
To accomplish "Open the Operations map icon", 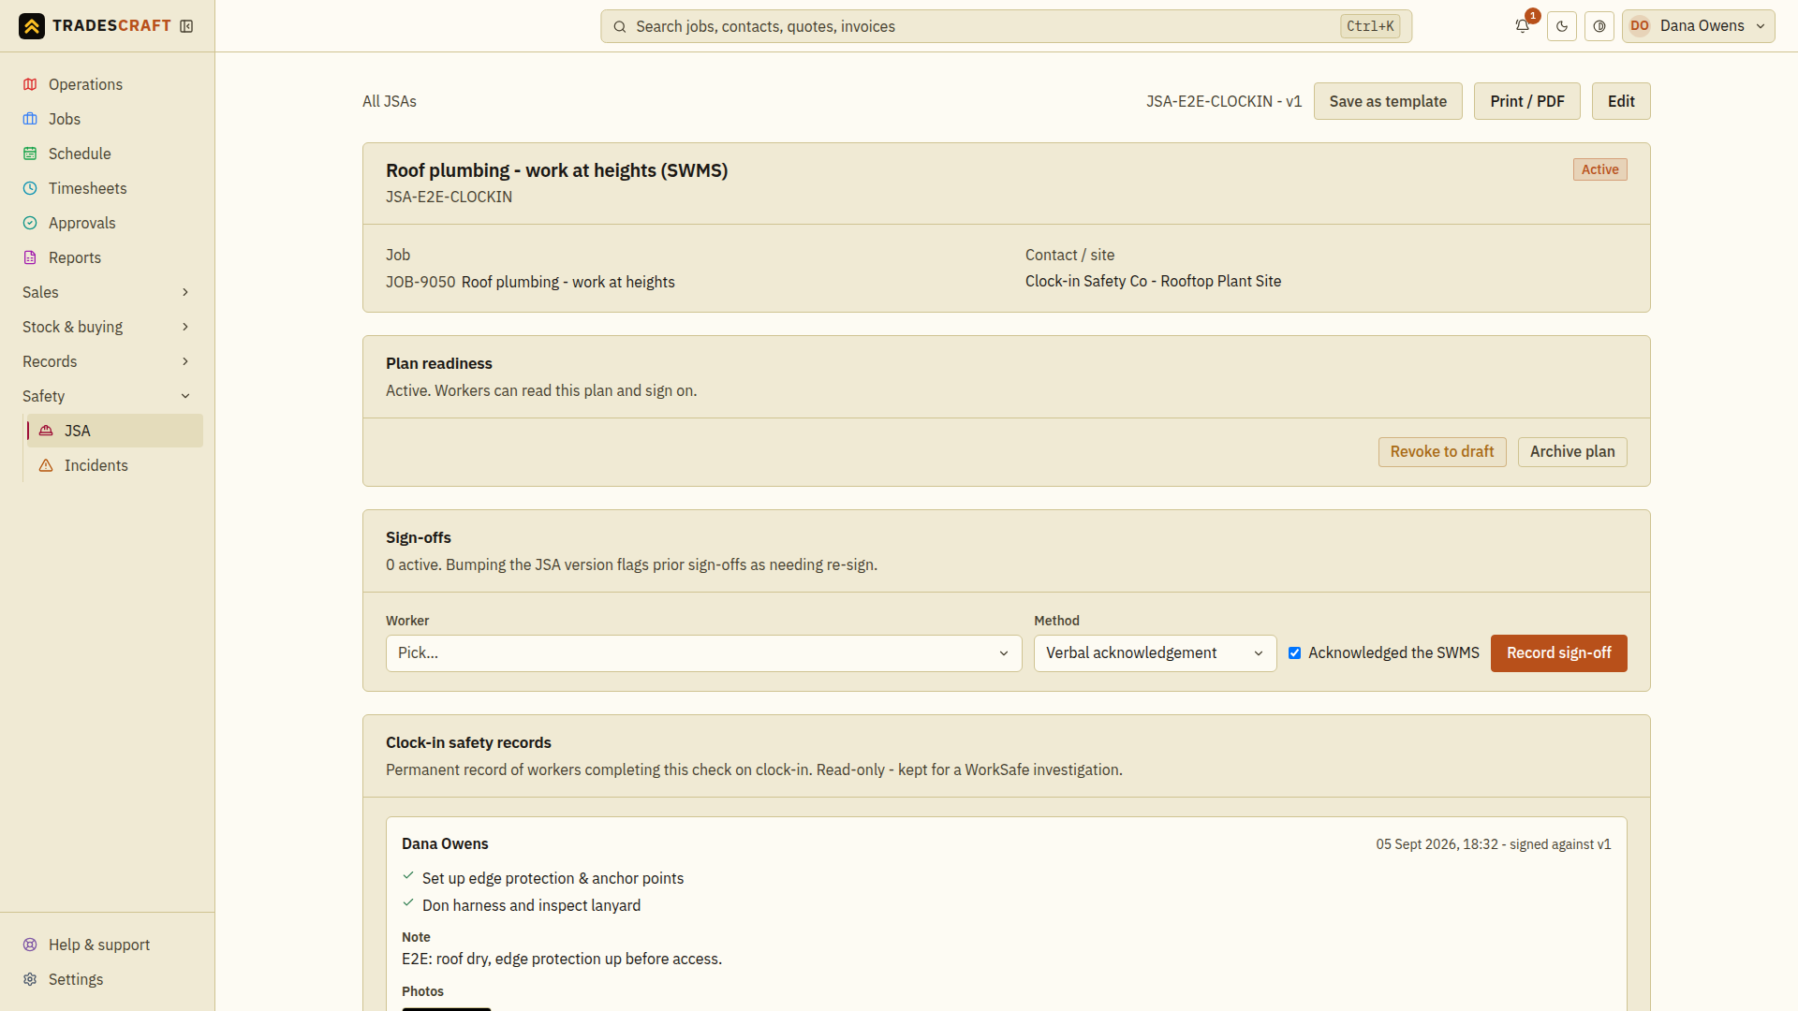I will point(30,84).
